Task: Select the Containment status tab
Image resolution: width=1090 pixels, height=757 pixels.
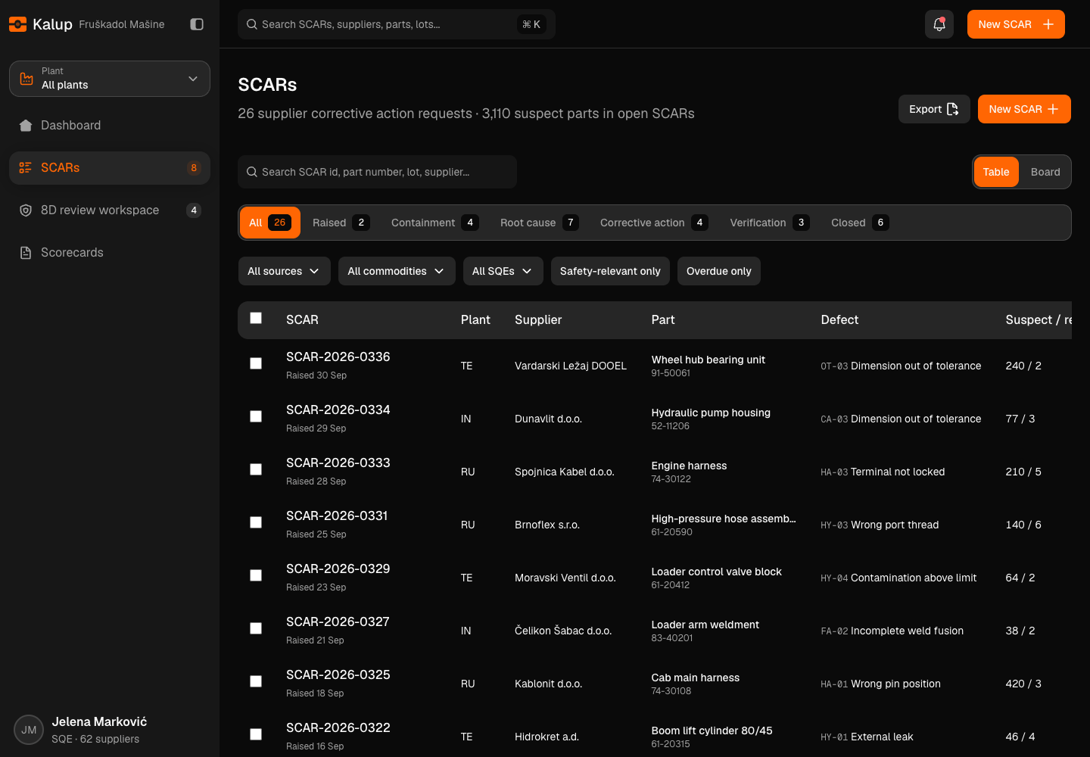Action: click(x=434, y=223)
